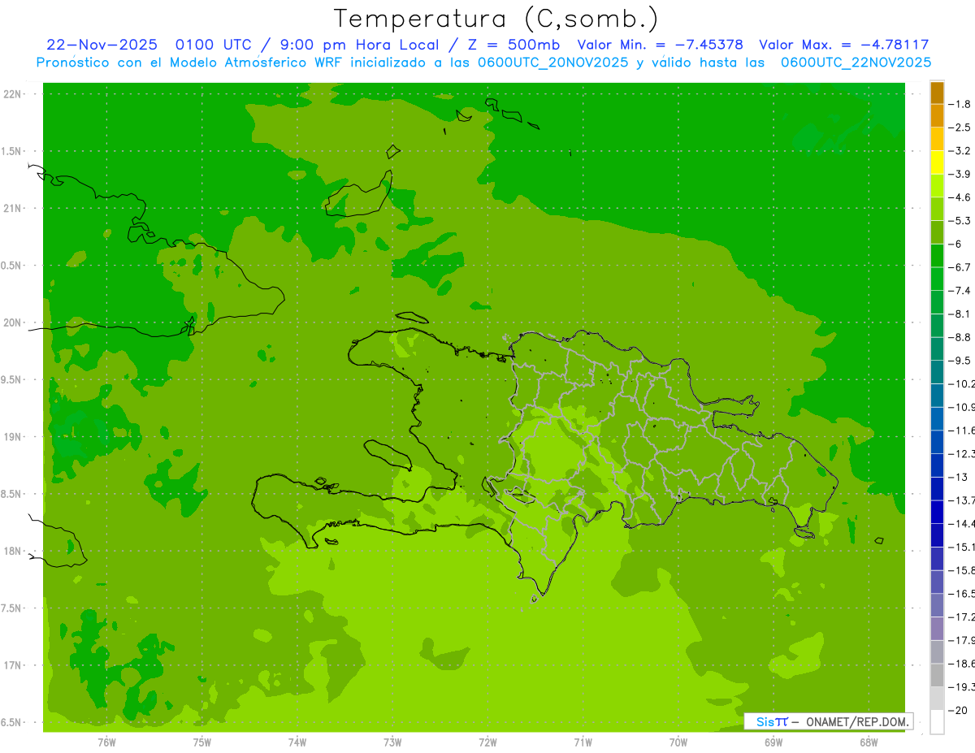Pick the light green swatch between -4.6 and -5.3
The width and height of the screenshot is (975, 753).
tap(938, 210)
